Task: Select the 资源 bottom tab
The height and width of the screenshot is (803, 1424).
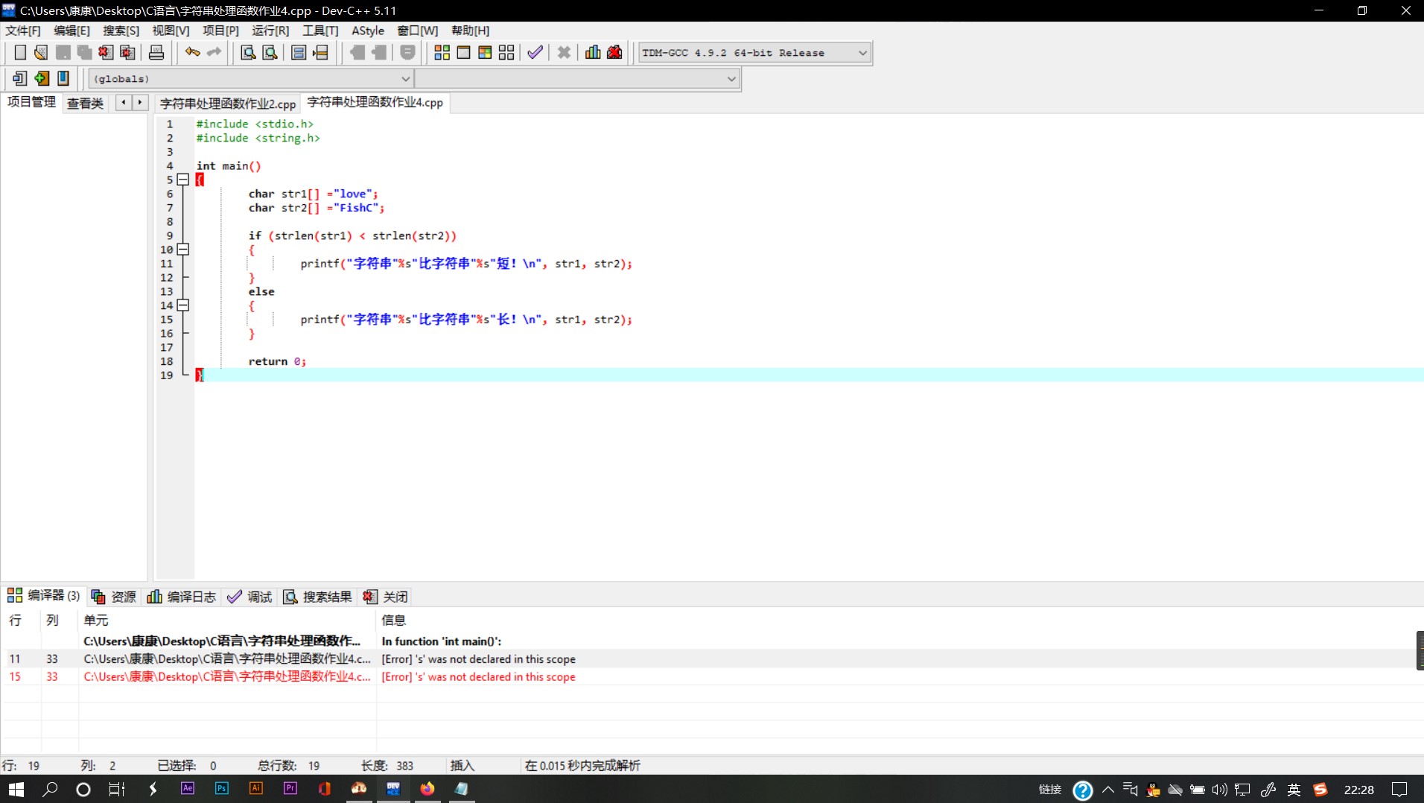Action: [x=114, y=597]
